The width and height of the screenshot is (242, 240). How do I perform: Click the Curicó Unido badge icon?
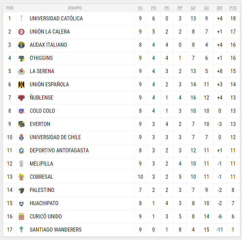pyautogui.click(x=21, y=217)
